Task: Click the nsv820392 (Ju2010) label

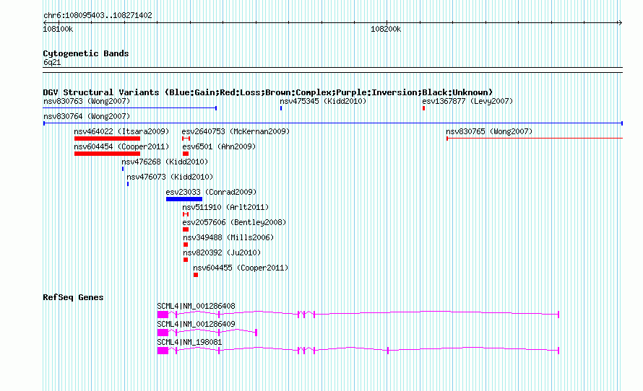Action: [222, 252]
